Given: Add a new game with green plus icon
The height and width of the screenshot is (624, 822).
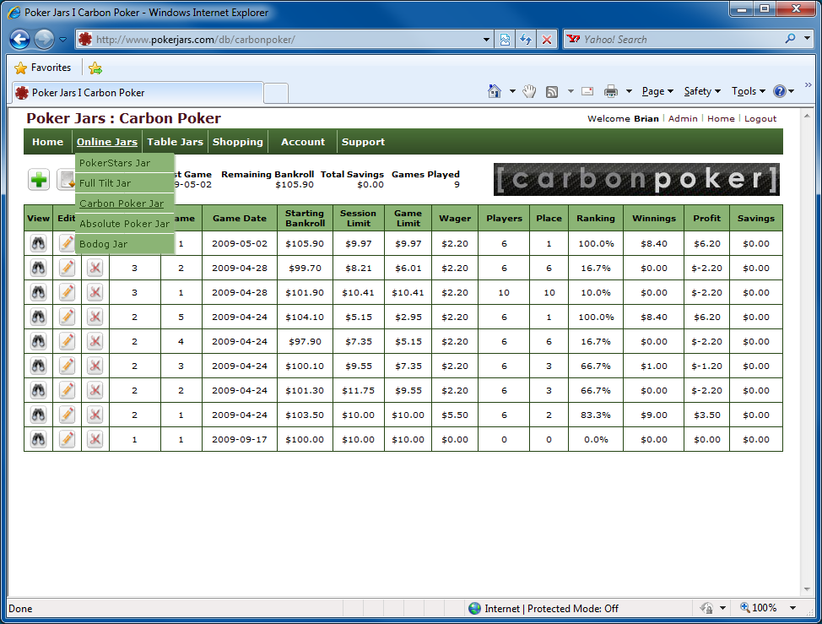Looking at the screenshot, I should (x=39, y=180).
